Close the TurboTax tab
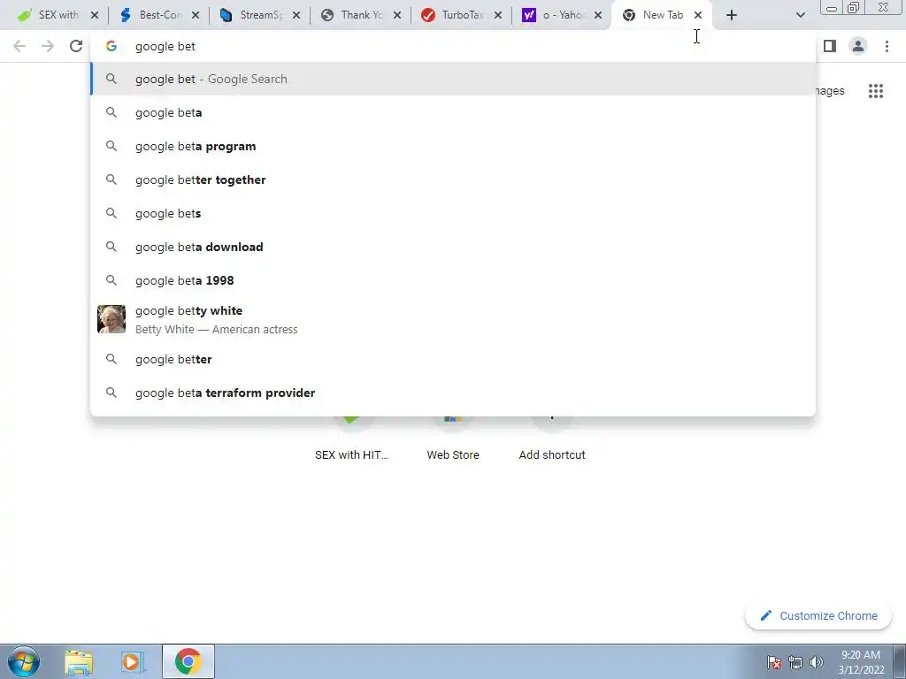This screenshot has width=906, height=679. click(x=498, y=15)
